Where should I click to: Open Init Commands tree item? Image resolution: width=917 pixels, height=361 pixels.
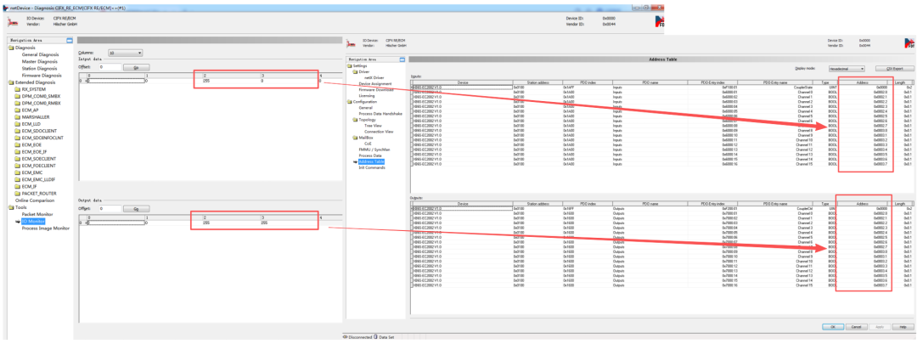[x=372, y=167]
